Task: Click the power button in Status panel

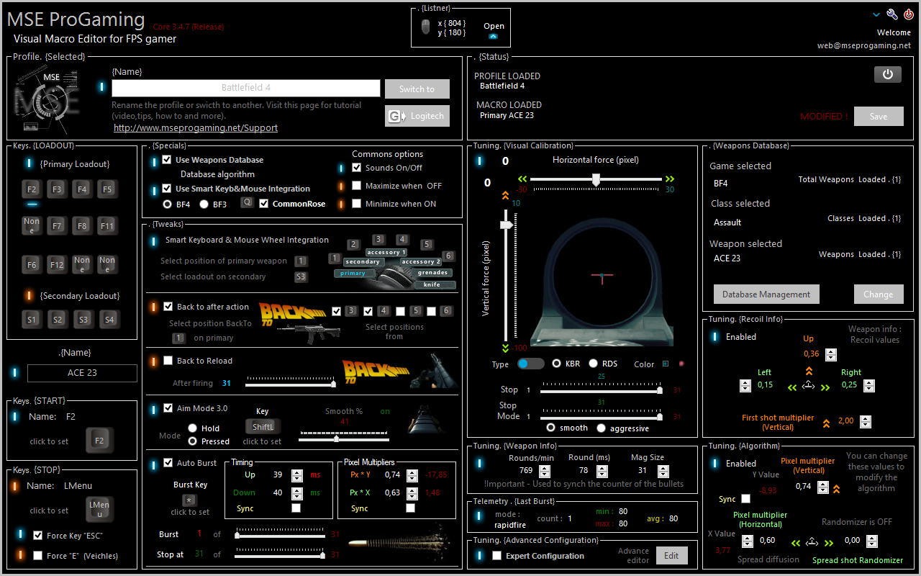Action: (888, 74)
